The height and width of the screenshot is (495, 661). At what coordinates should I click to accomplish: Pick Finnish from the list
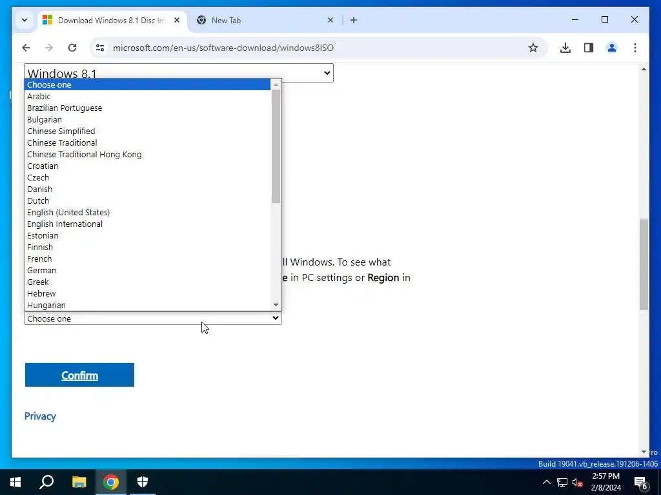pyautogui.click(x=147, y=247)
